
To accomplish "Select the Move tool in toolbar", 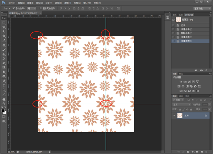I will pos(4,18).
